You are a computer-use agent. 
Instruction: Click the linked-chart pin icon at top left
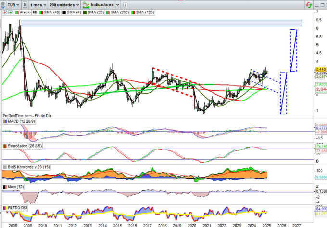3,5
